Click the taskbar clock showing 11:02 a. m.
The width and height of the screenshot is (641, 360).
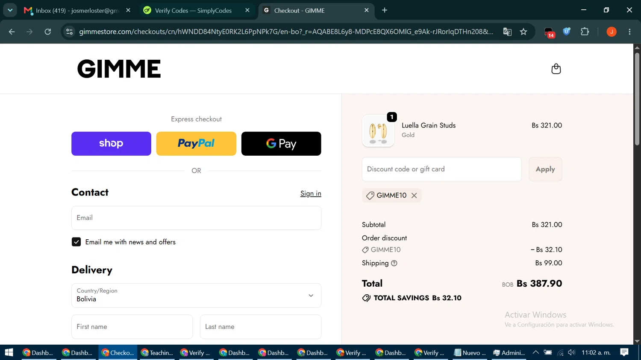point(596,352)
